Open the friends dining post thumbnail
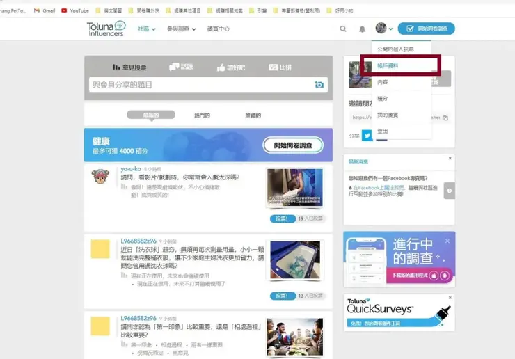This screenshot has width=515, height=359. coord(294,337)
